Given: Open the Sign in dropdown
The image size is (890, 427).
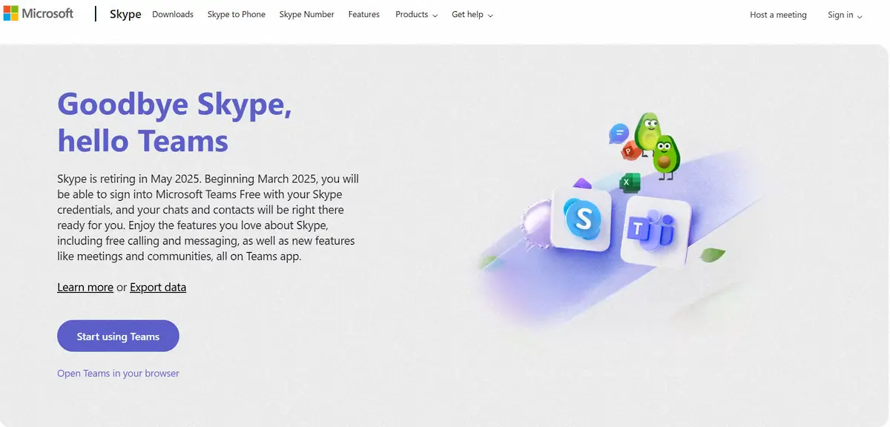Looking at the screenshot, I should (x=845, y=15).
